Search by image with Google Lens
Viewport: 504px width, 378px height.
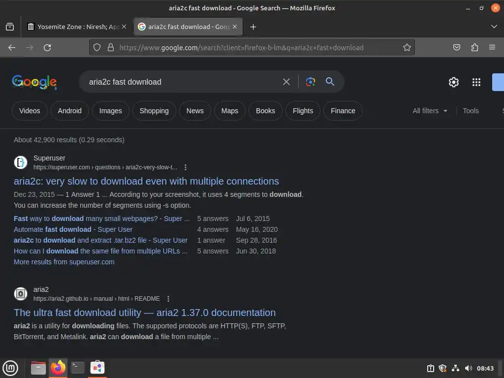310,82
